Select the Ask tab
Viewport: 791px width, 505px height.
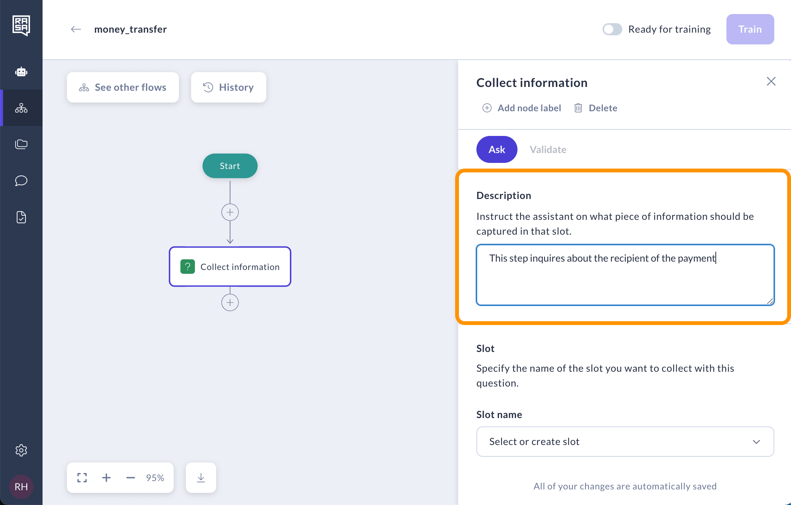(497, 150)
